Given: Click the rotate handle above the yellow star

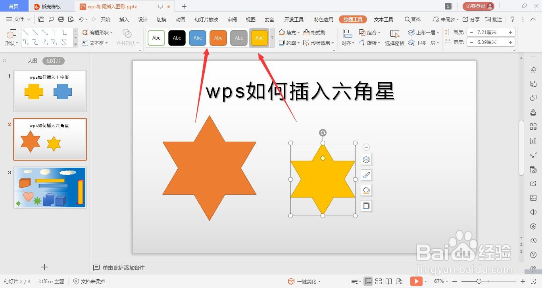Looking at the screenshot, I should [x=323, y=133].
